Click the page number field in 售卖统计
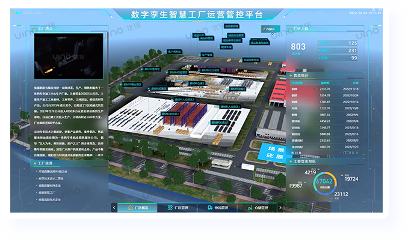The width and height of the screenshot is (408, 239). [x=347, y=153]
